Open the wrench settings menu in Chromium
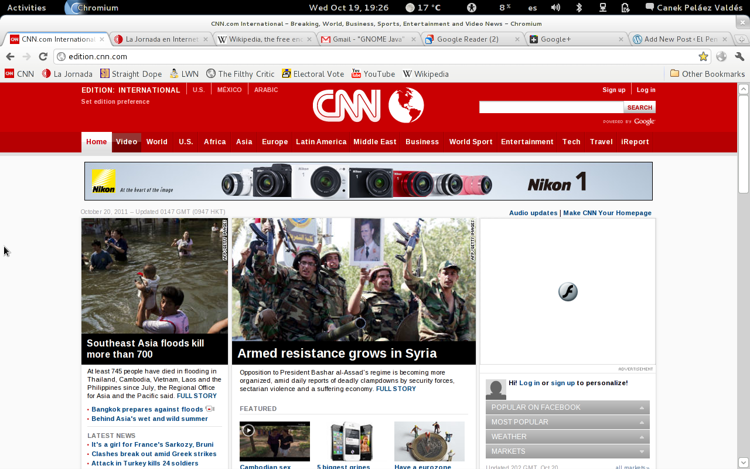The image size is (750, 469). click(x=739, y=56)
